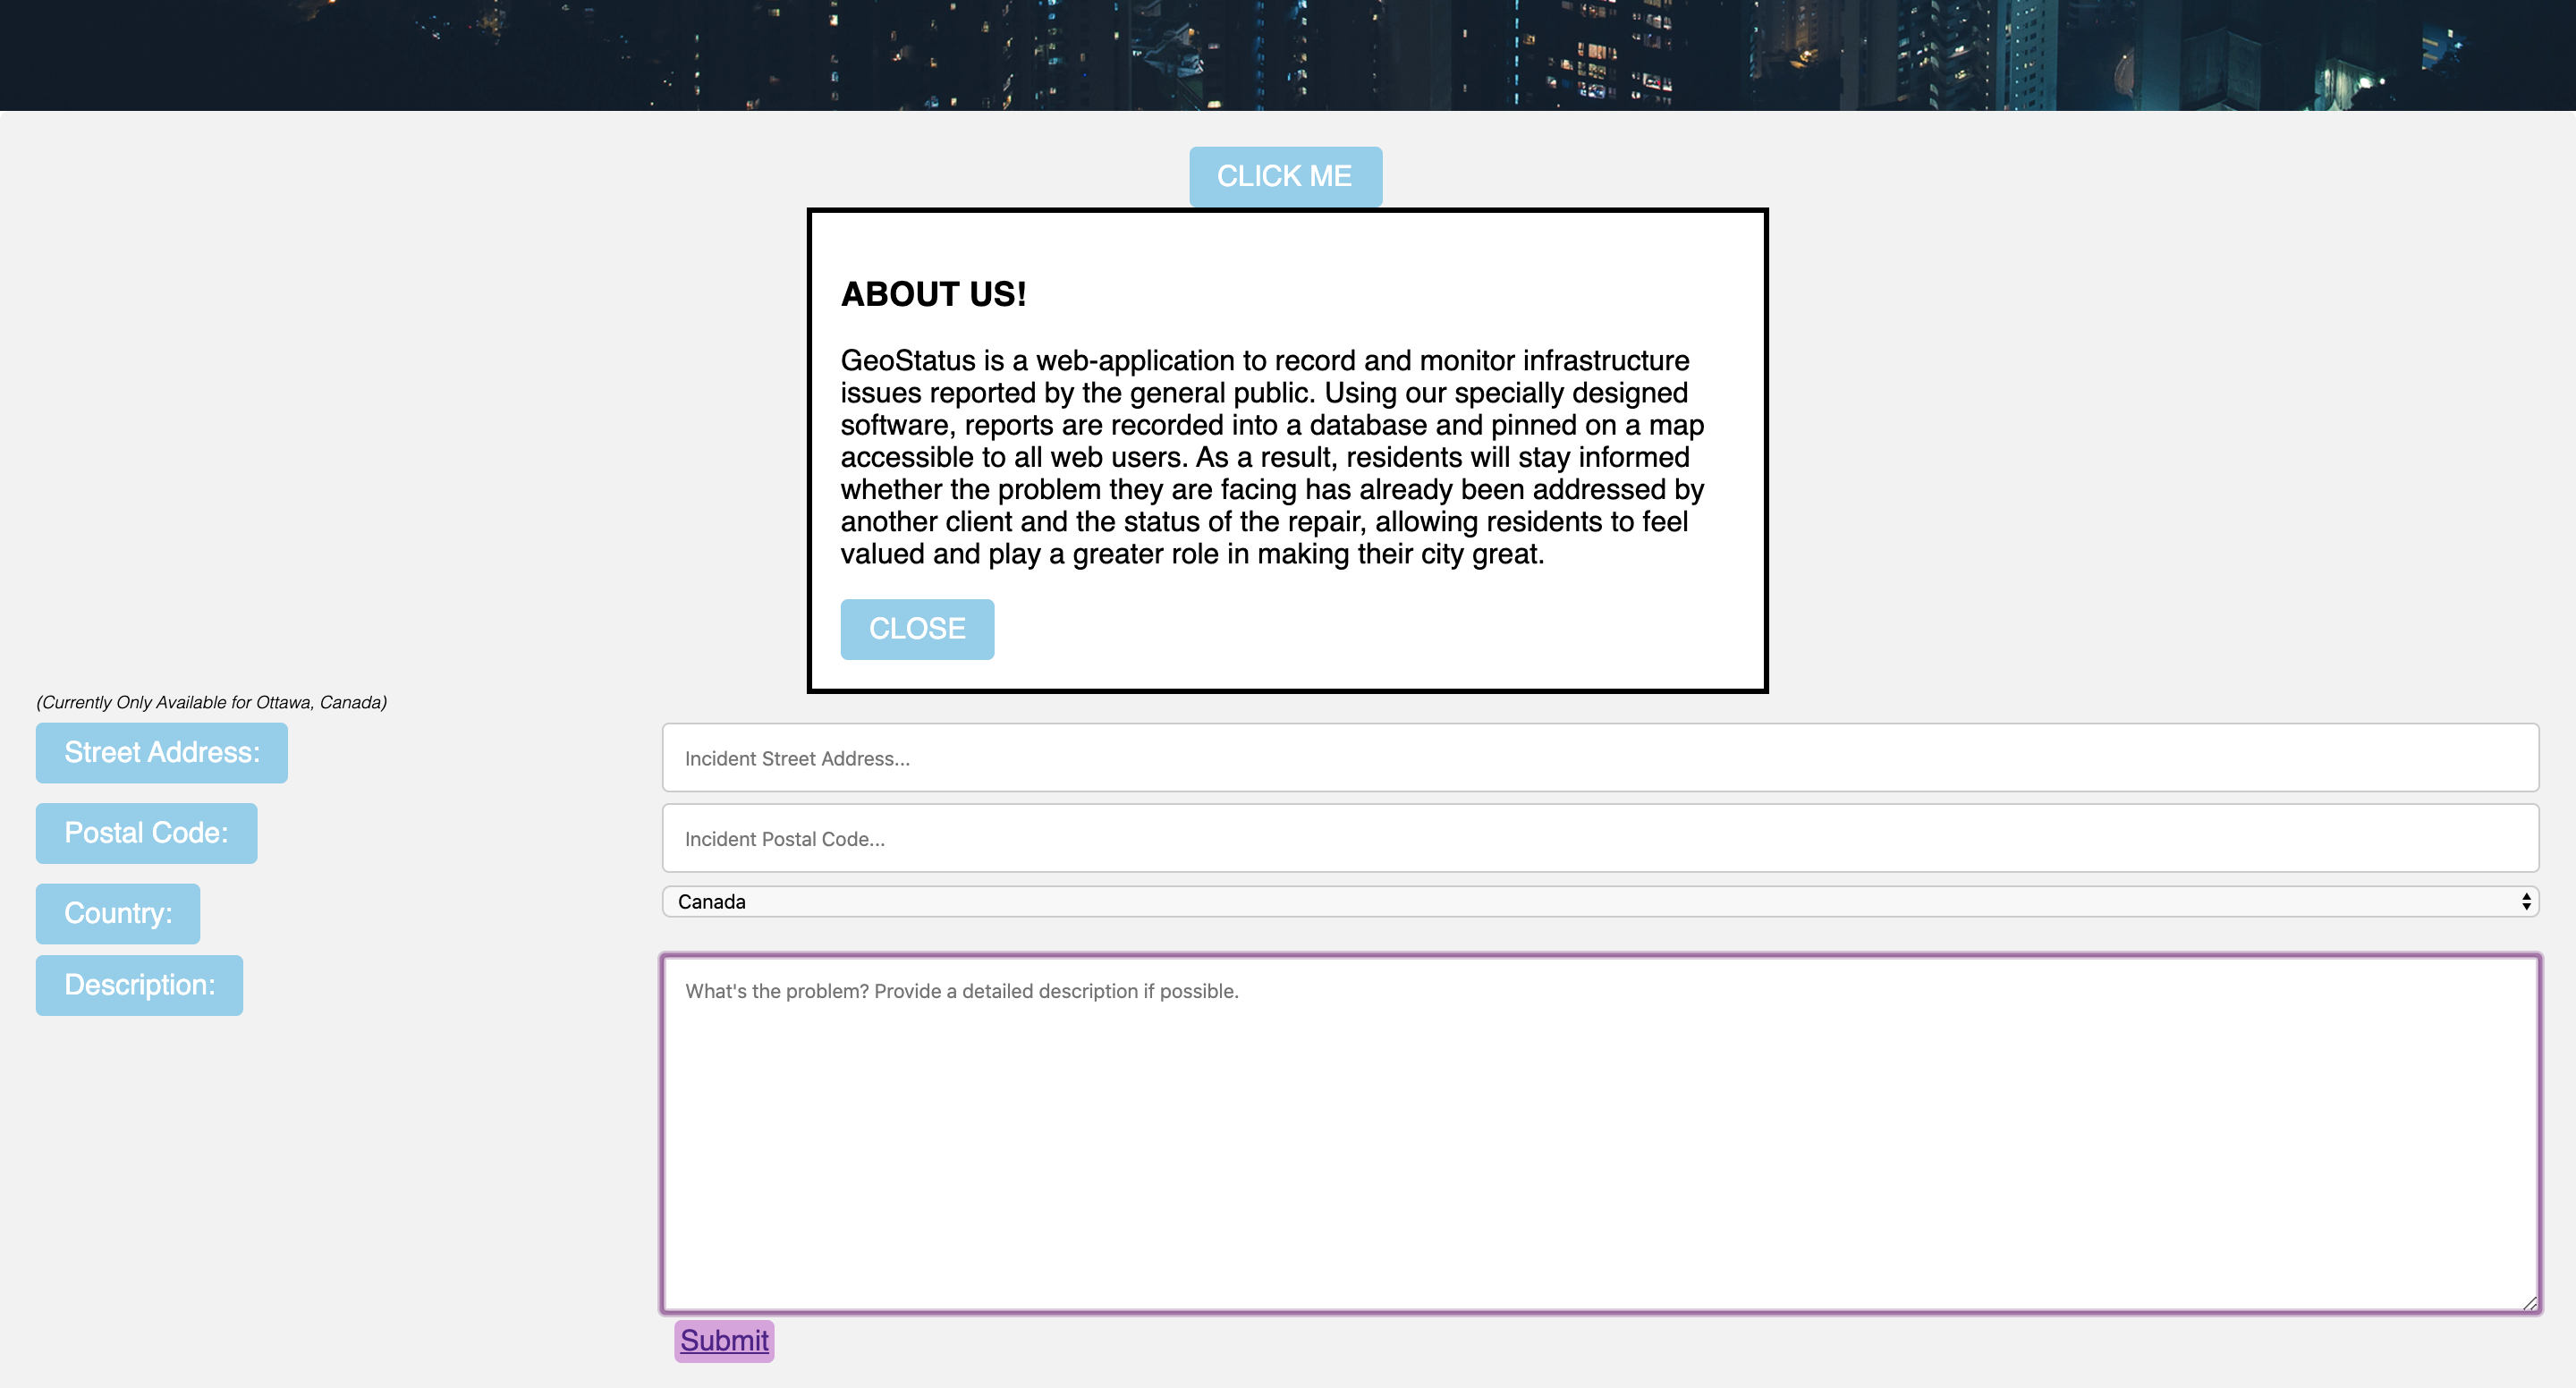
Task: Click the GeoStatus description paragraph
Action: point(1271,457)
